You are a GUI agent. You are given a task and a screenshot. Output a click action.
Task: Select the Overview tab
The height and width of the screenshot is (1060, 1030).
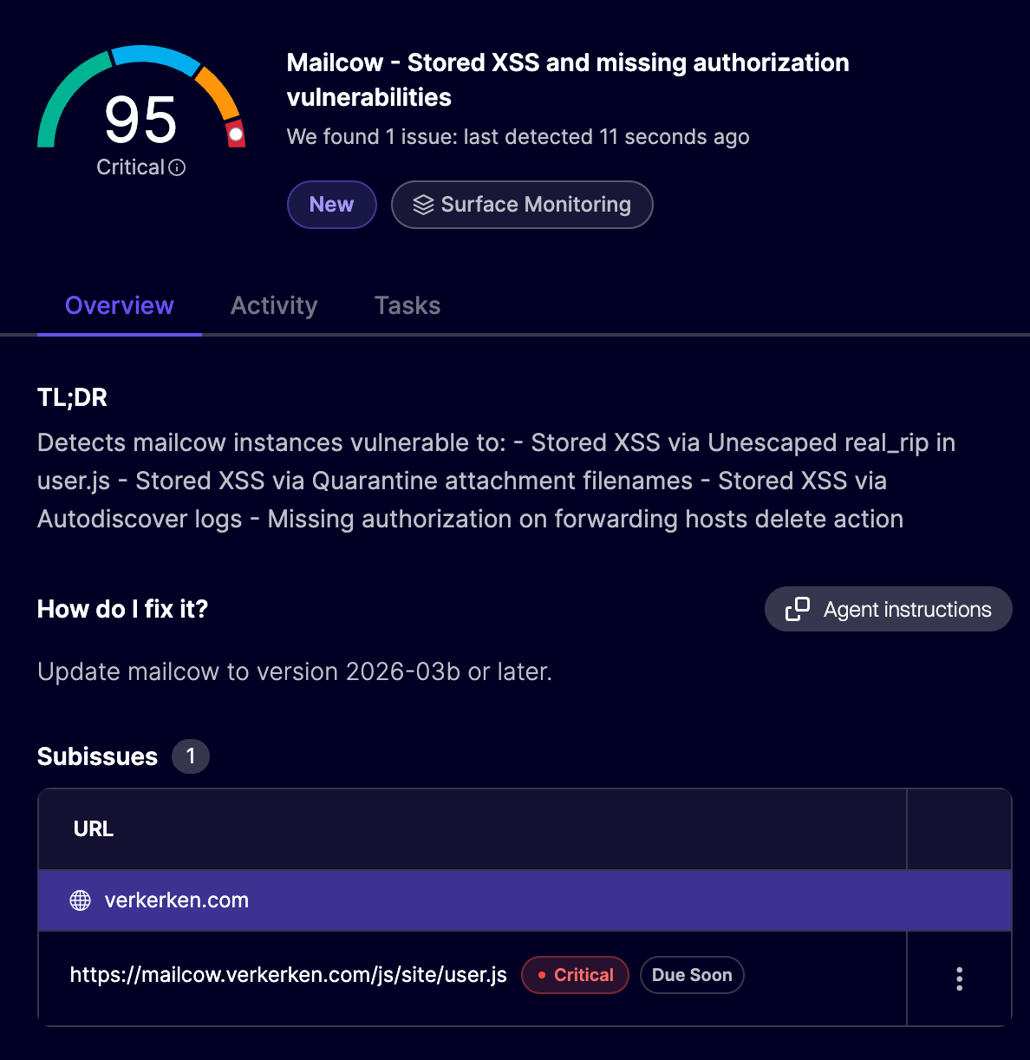[x=119, y=305]
